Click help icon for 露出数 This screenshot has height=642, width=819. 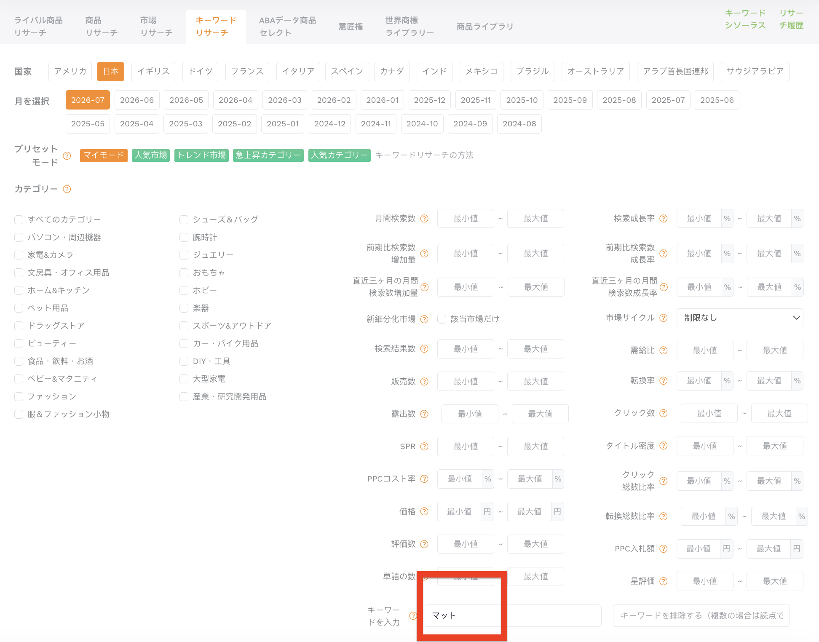pos(424,414)
